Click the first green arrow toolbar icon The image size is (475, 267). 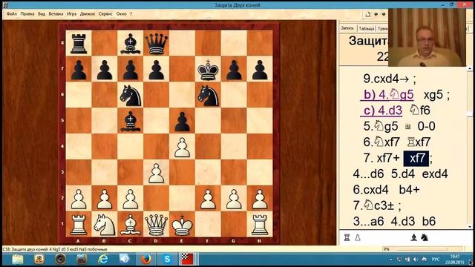pyautogui.click(x=376, y=14)
